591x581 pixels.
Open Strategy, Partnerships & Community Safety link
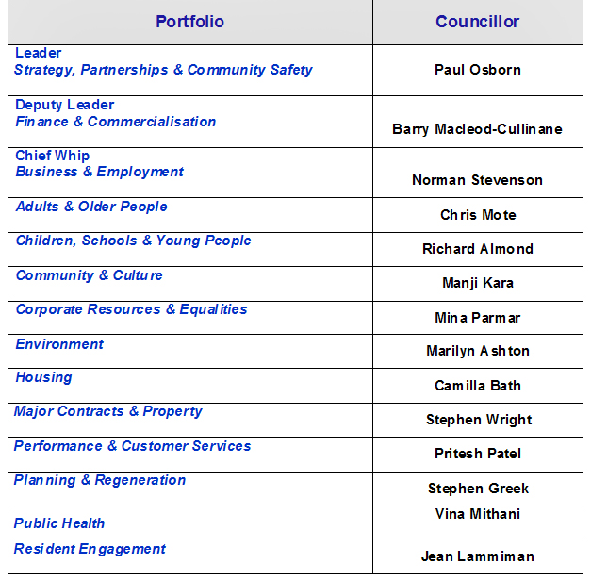(x=163, y=70)
